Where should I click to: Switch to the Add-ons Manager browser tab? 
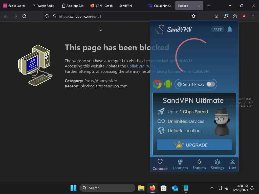point(73,6)
